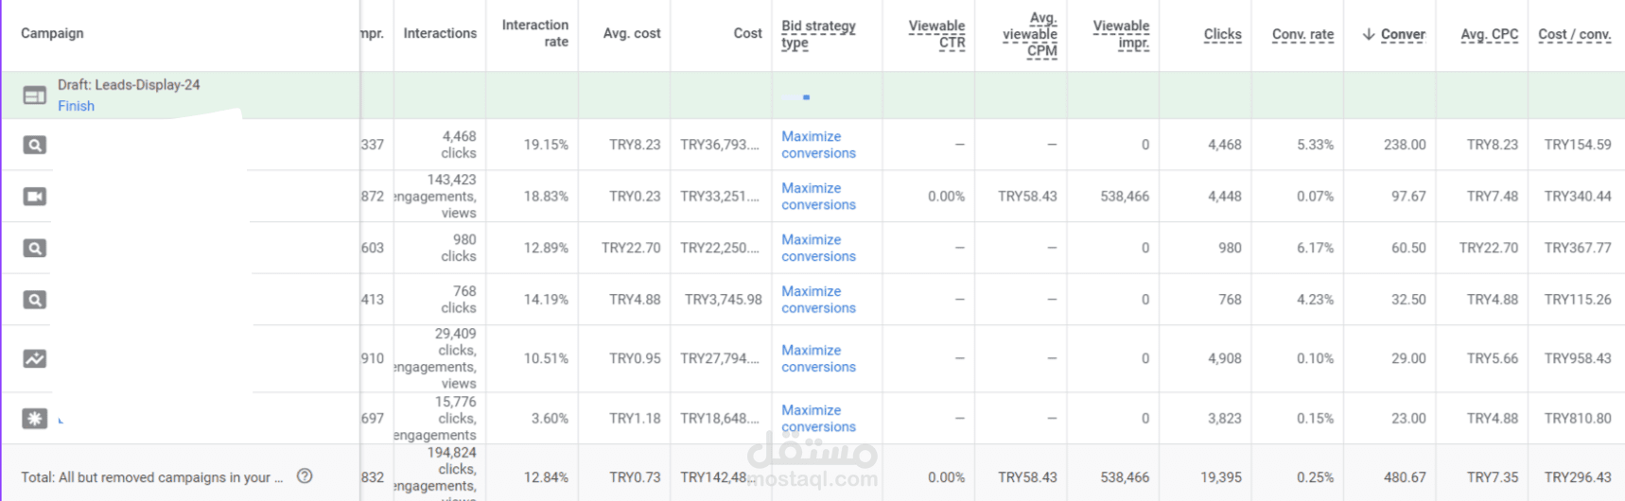Click the Viewable CTR column header

[x=936, y=34]
